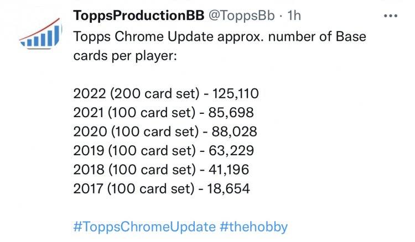Select the year 2021 in the list
Screen dimensions: 415x242
89,113
